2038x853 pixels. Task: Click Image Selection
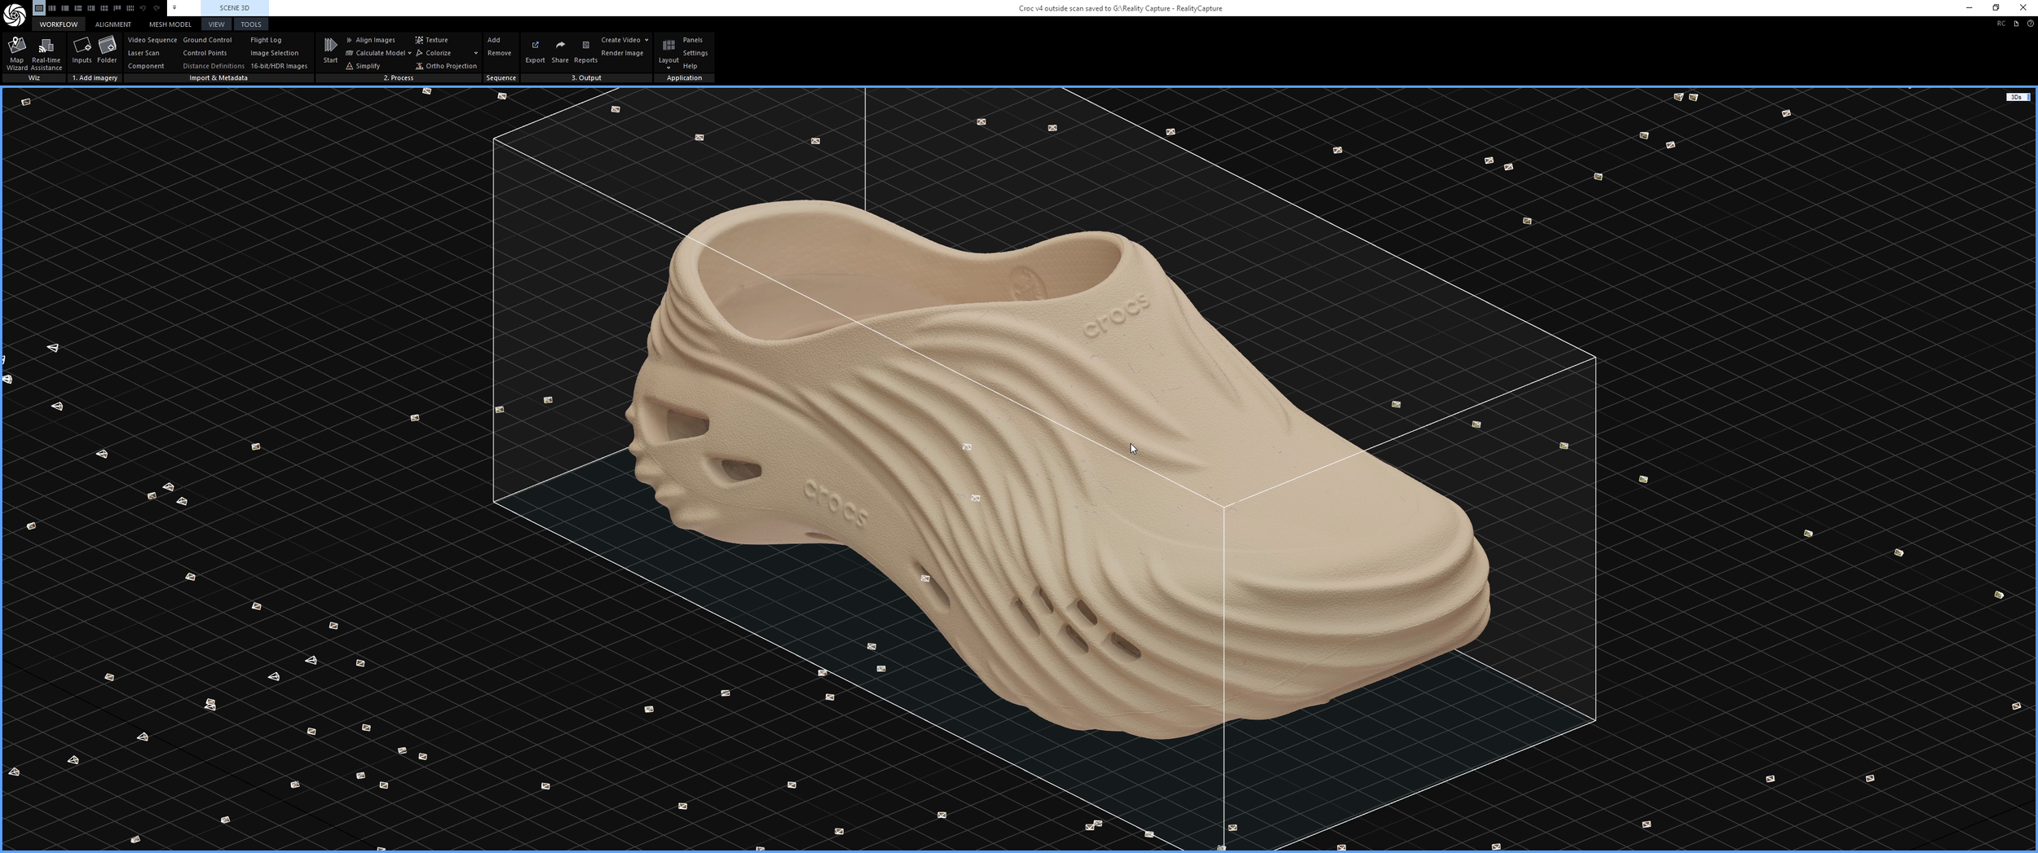[274, 53]
